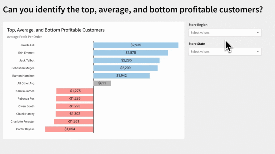Screen dimensions: 275x154
Task: Click the Carter Bayliss axis label
Action: [x=25, y=129]
